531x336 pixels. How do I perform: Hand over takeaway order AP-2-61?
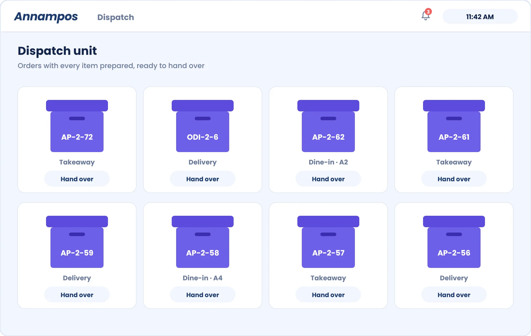click(x=454, y=179)
